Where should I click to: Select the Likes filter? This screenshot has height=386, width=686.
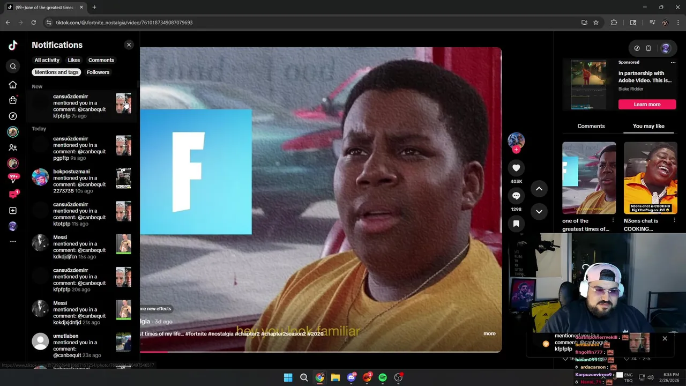pyautogui.click(x=74, y=60)
